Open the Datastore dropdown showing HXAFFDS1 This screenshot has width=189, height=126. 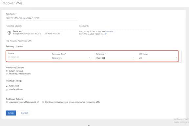coord(115,58)
